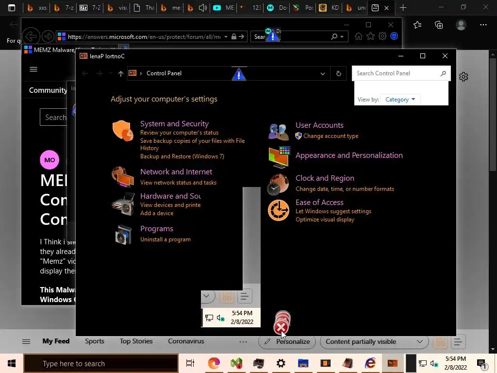Viewport: 497px width, 373px height.
Task: Open a new Edge tab
Action: [x=403, y=8]
